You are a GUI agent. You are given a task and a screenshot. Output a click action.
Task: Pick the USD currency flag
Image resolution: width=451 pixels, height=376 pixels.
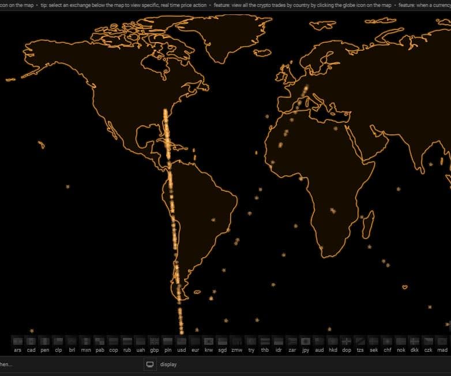[x=182, y=341]
